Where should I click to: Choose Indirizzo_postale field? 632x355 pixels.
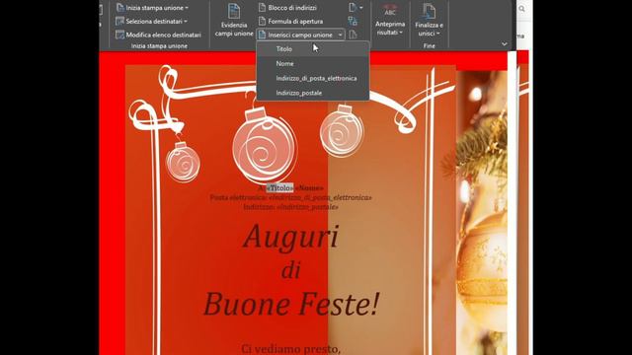pyautogui.click(x=313, y=93)
